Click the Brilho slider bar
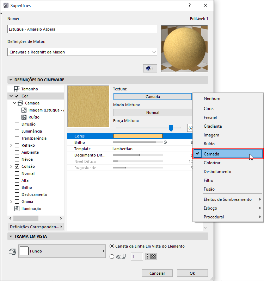This screenshot has height=281, width=264. [x=138, y=142]
